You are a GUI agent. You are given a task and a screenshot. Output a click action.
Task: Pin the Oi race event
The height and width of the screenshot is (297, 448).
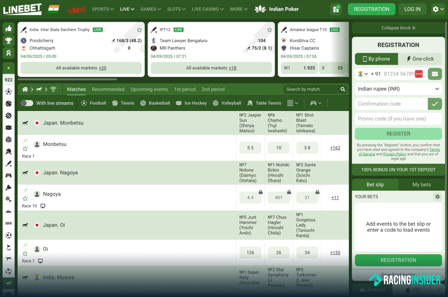tap(25, 245)
